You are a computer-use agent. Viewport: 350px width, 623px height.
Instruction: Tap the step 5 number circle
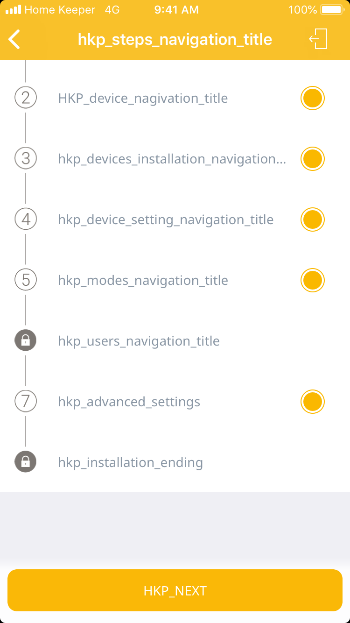[x=26, y=280]
